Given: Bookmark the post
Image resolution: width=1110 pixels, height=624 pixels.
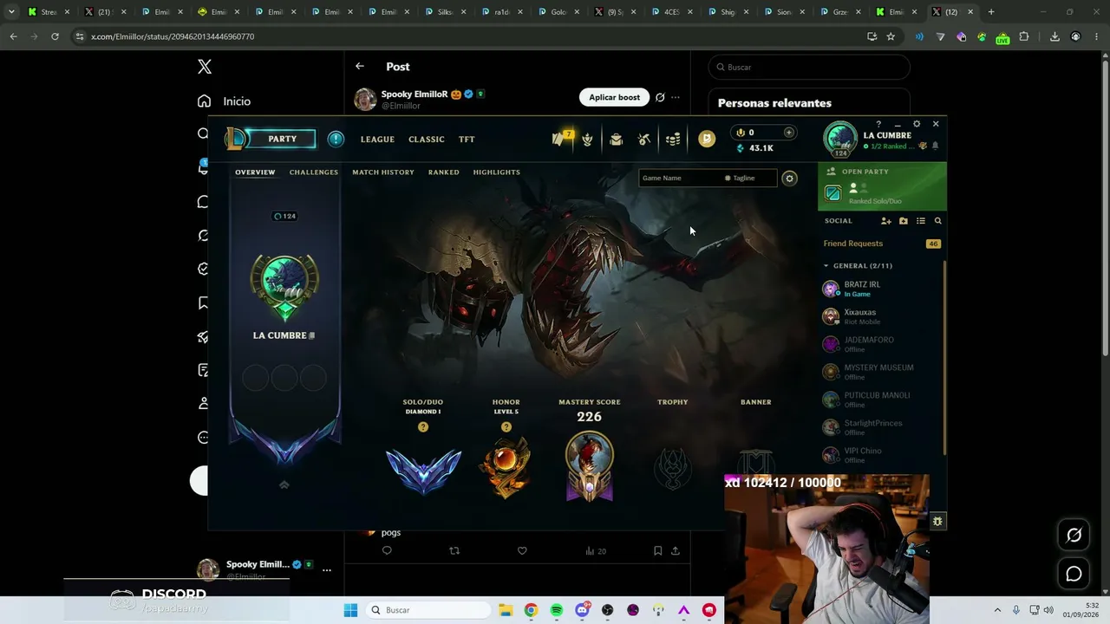Looking at the screenshot, I should tap(657, 550).
